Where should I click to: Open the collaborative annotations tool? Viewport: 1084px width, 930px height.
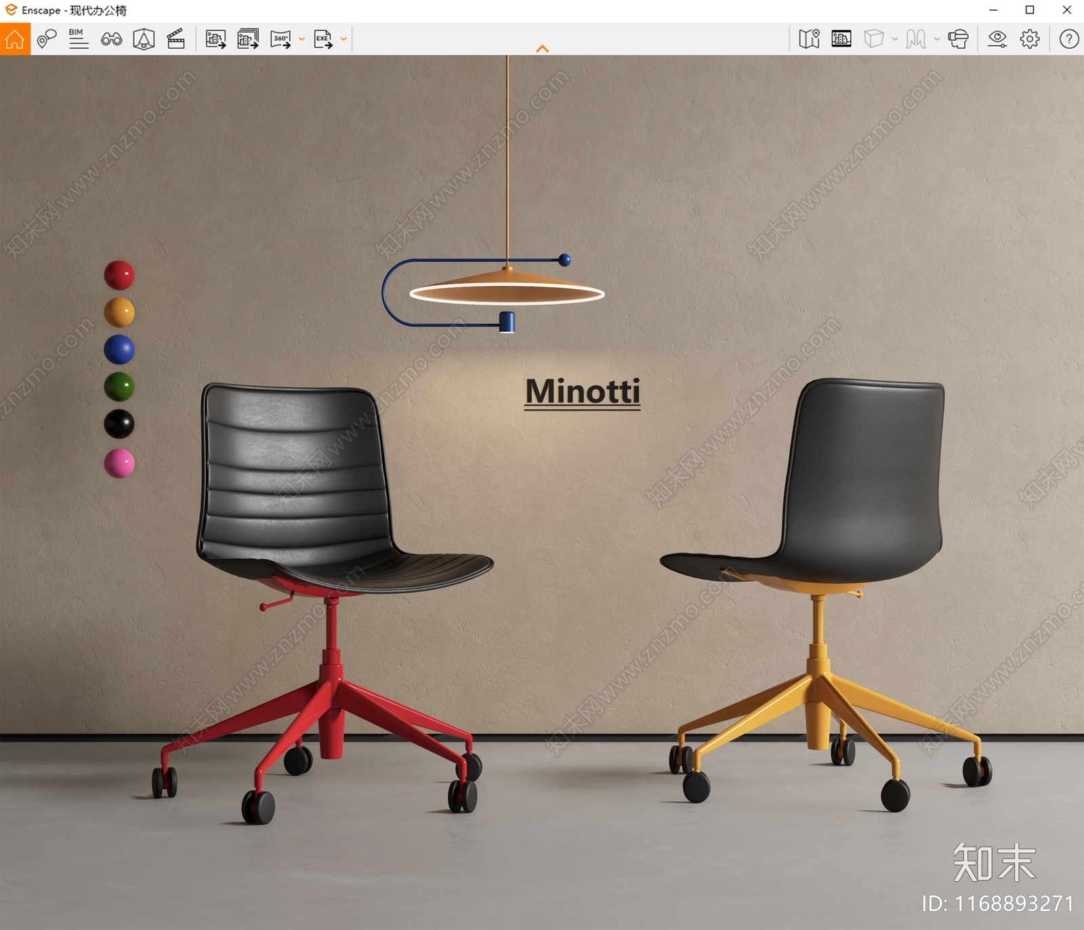tap(46, 39)
